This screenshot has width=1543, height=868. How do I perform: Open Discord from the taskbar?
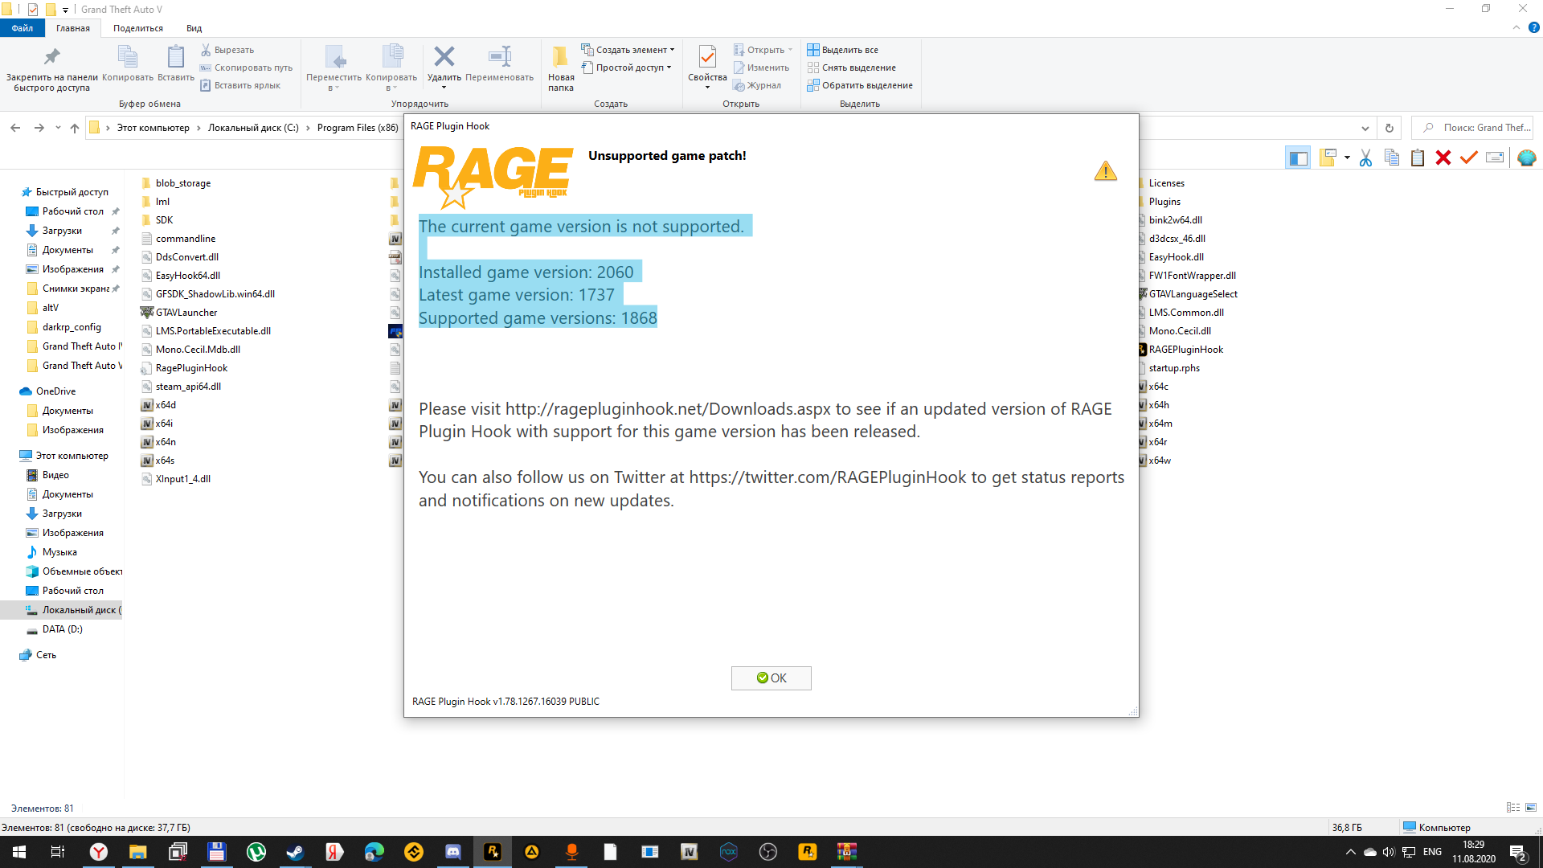pos(453,852)
